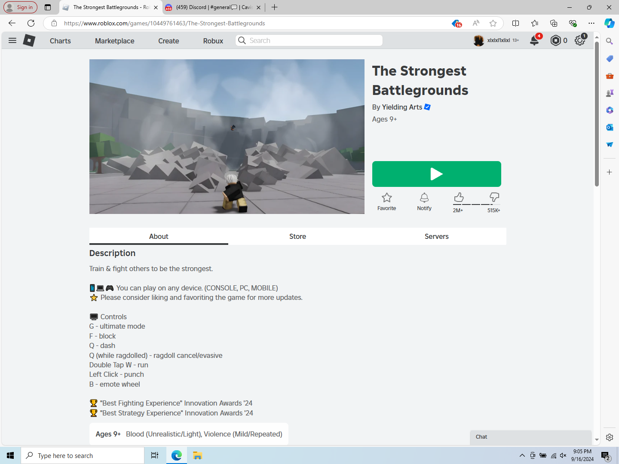Open Copilot in the Edge toolbar
This screenshot has width=619, height=464.
coord(610,23)
